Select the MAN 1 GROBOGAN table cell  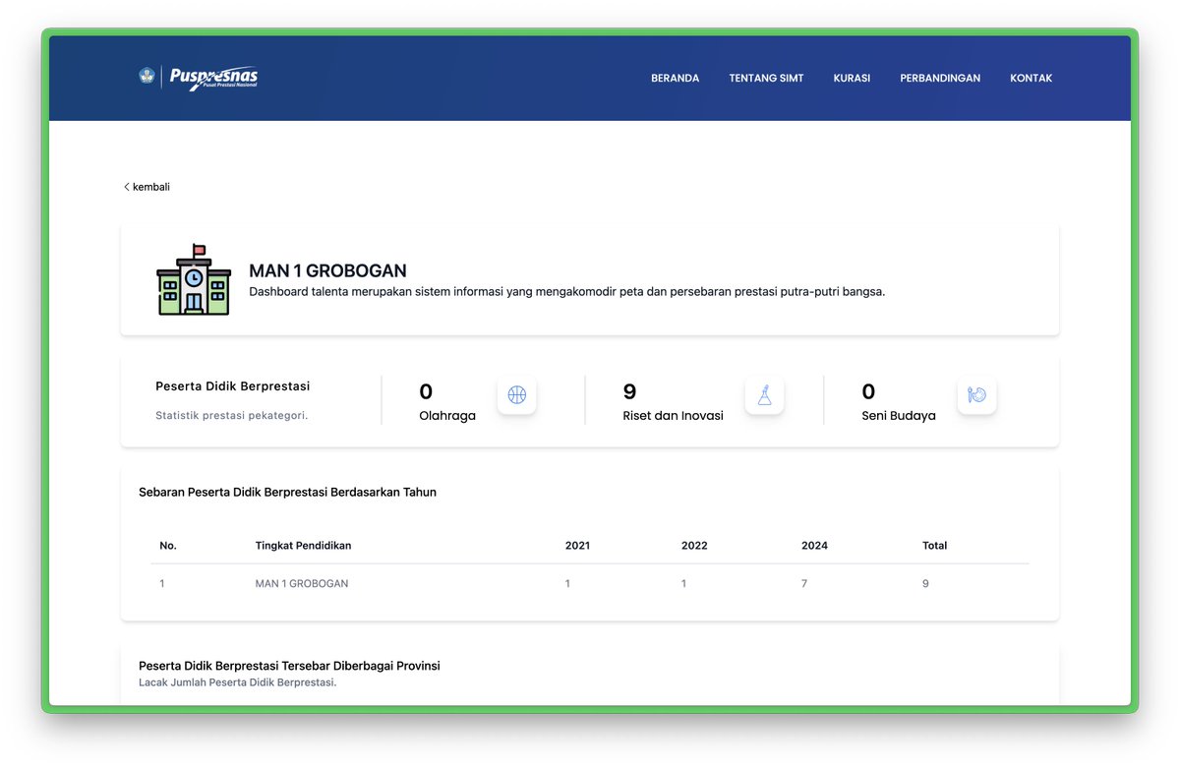[x=302, y=584]
